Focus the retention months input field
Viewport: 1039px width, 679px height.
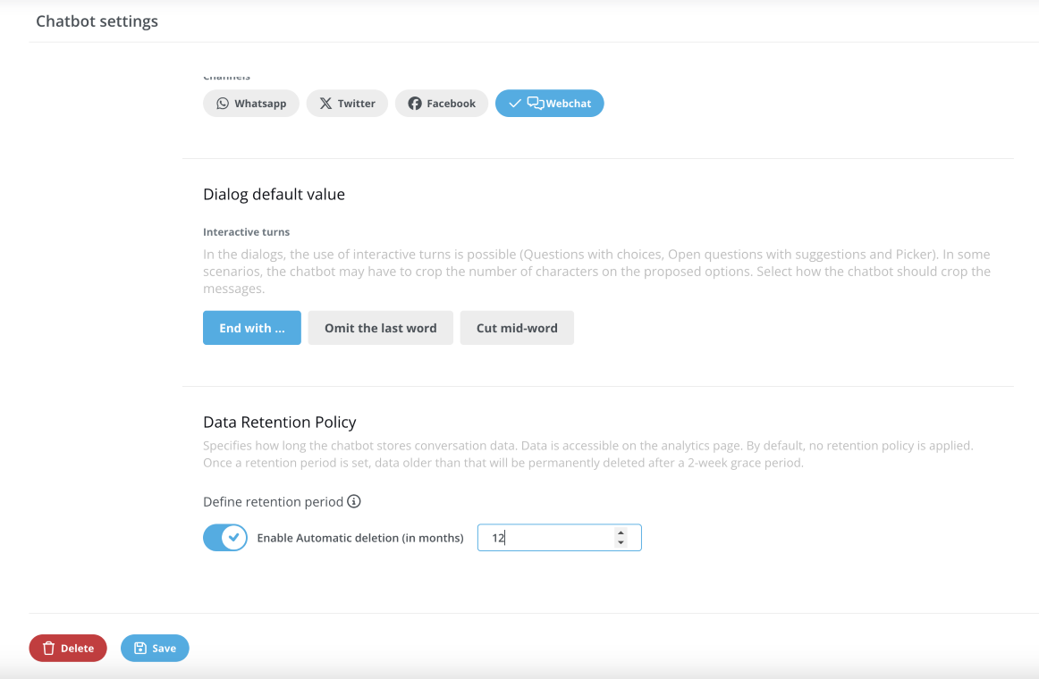559,537
